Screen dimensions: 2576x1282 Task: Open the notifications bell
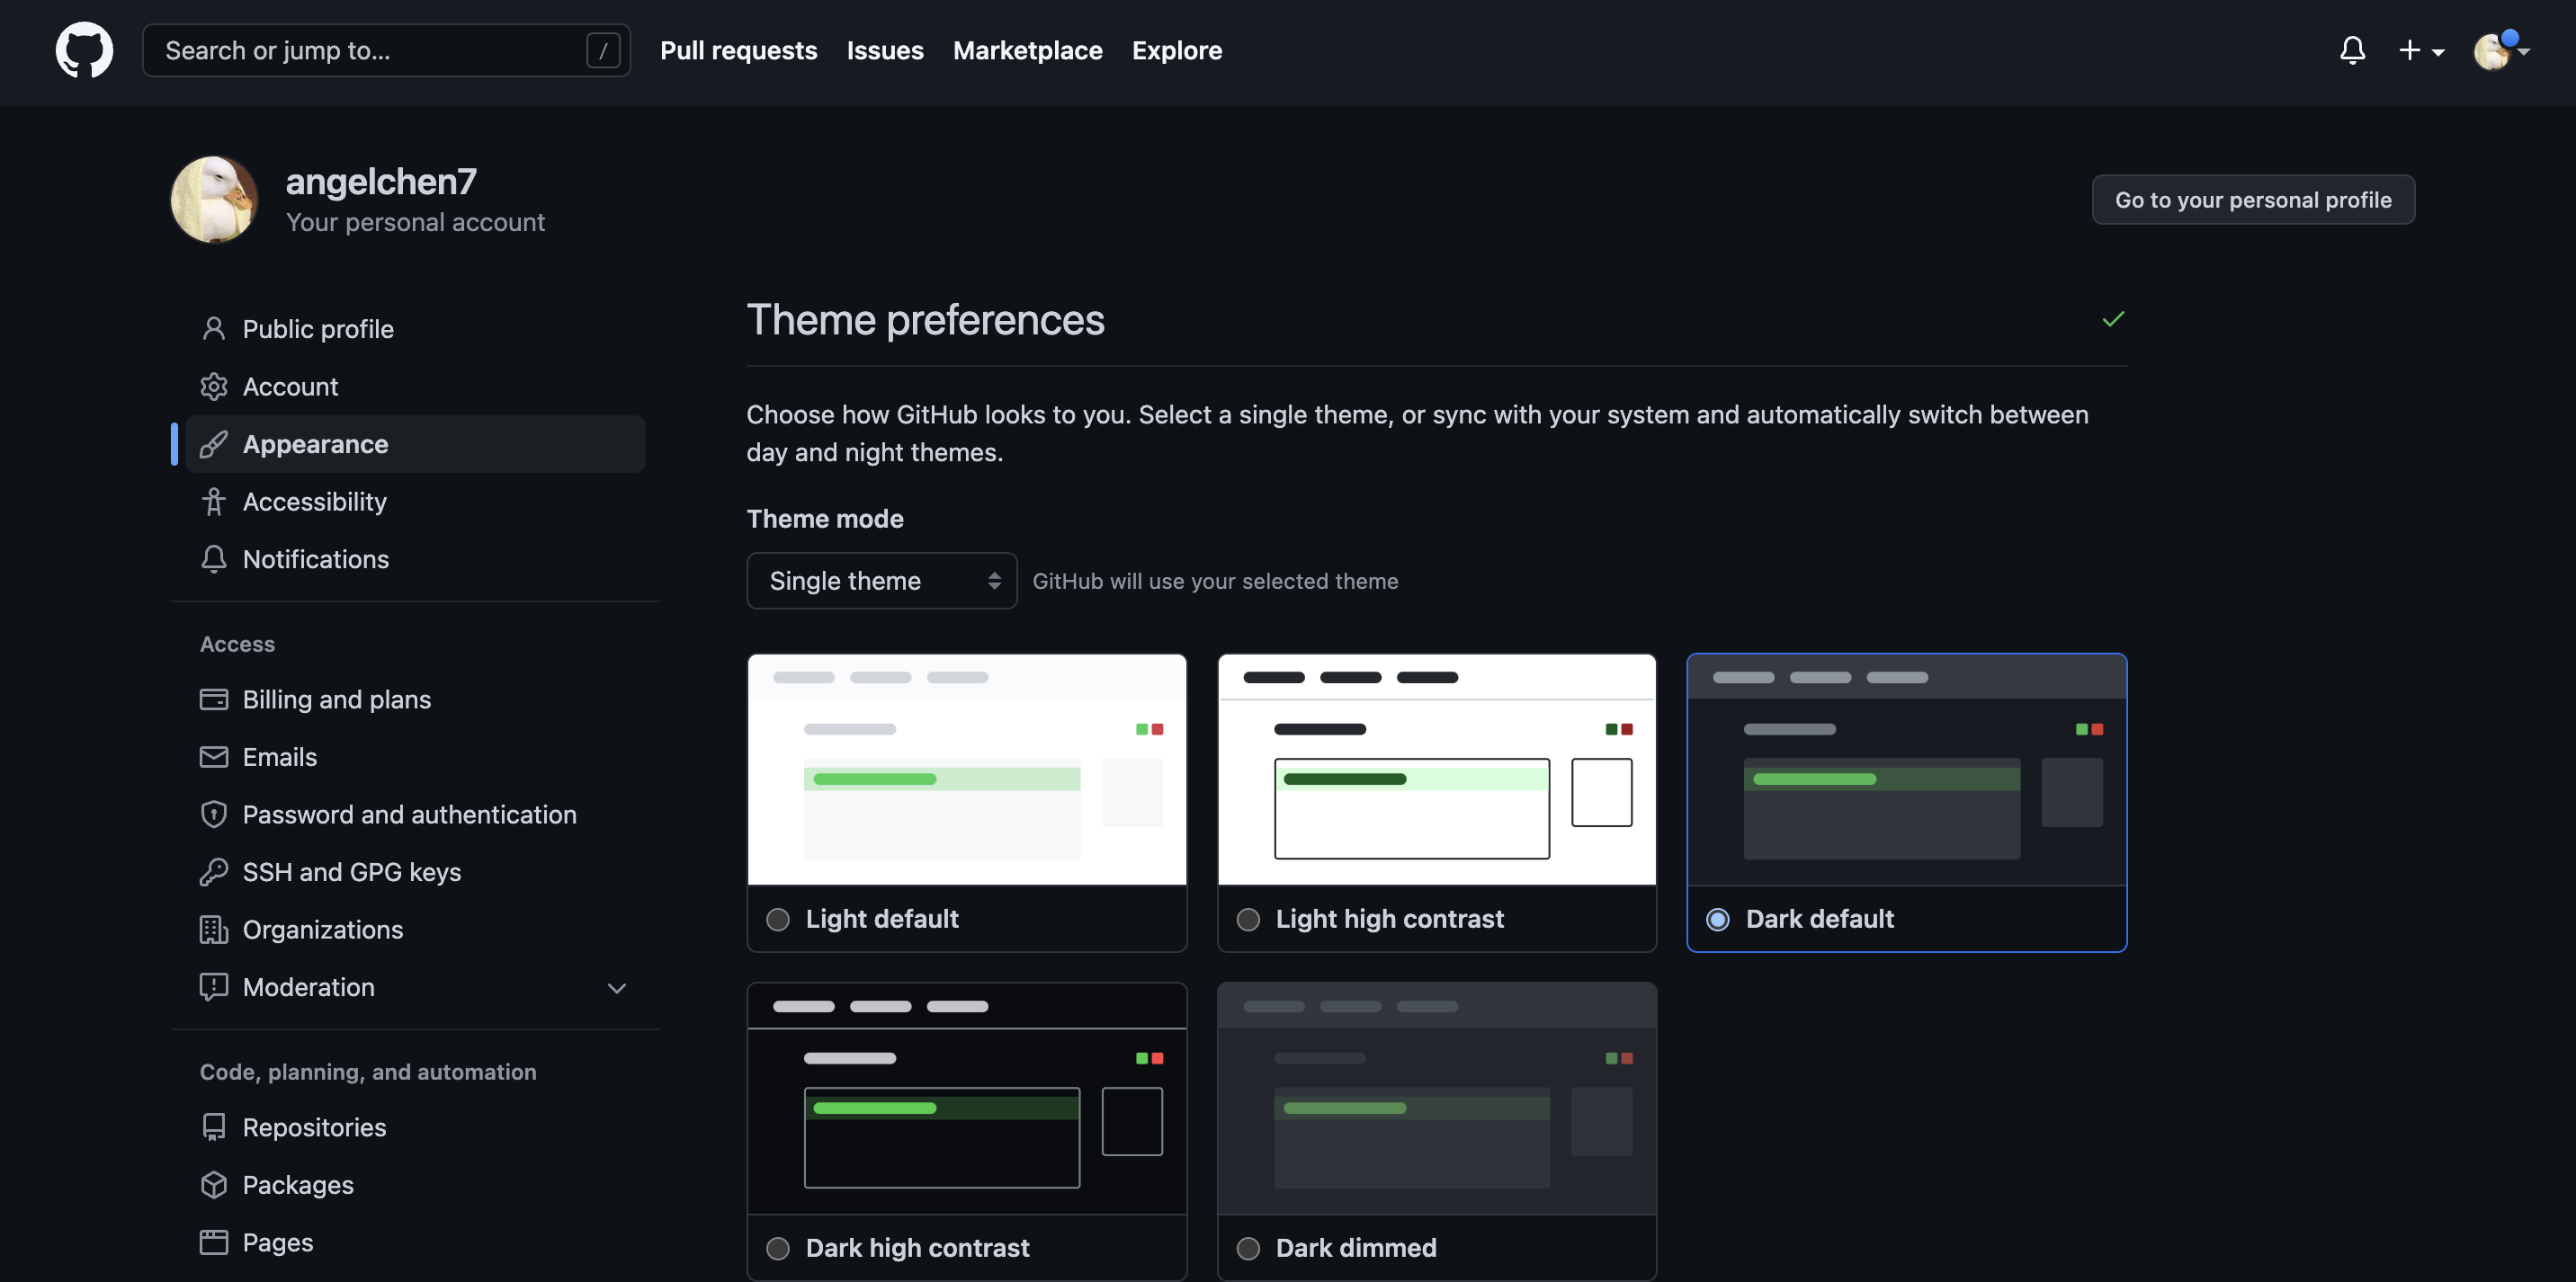pos(2352,50)
